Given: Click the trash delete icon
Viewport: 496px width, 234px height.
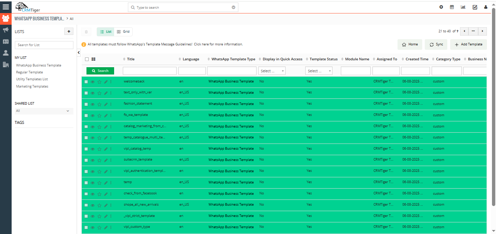Looking at the screenshot, I should coord(86,32).
